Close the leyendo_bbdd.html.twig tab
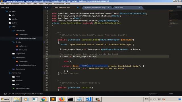The height and width of the screenshot is (102, 182). coord(108,8)
